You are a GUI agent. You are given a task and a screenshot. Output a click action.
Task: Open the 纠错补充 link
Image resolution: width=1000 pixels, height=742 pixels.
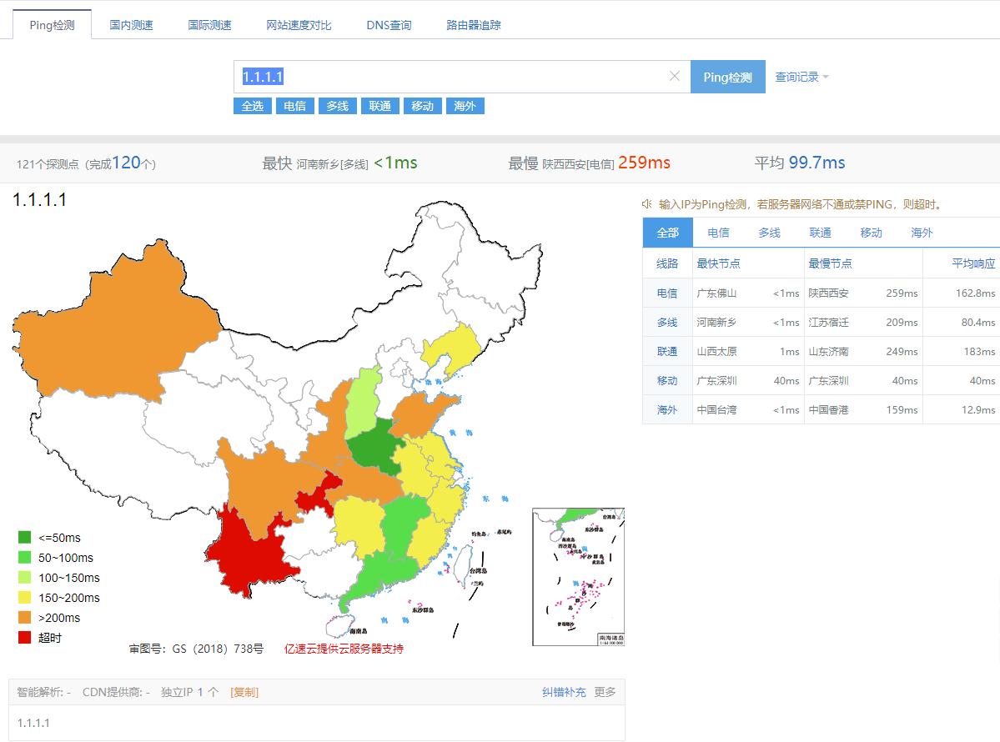(x=564, y=692)
